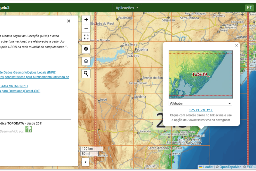Click the 12S39_ZN.tif download link
256x171 pixels.
201,110
